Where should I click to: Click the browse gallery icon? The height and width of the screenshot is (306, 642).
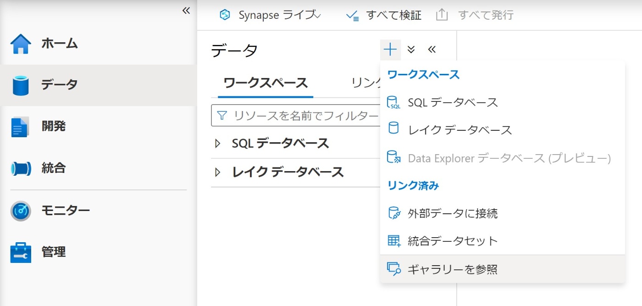394,269
